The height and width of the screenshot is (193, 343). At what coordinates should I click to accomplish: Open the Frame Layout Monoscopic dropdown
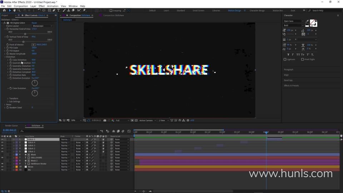42,26
